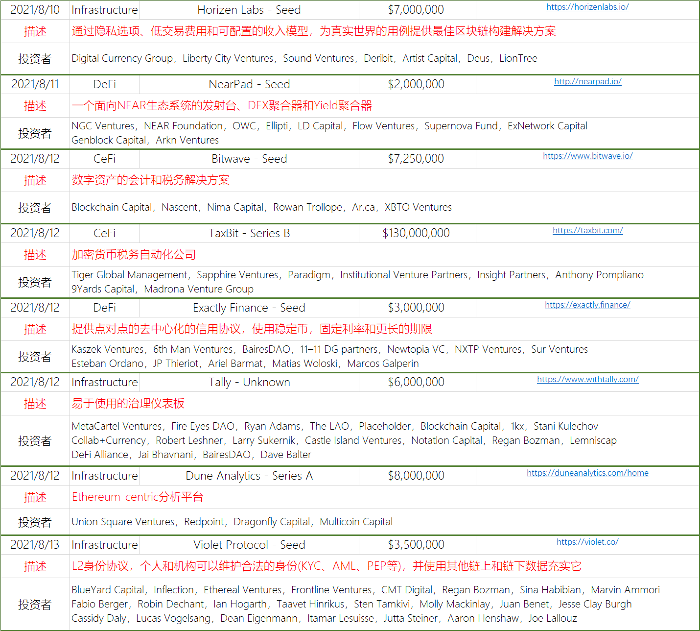
Task: Select the 2021/8/12 date beside Dune Analytics
Action: tap(35, 476)
